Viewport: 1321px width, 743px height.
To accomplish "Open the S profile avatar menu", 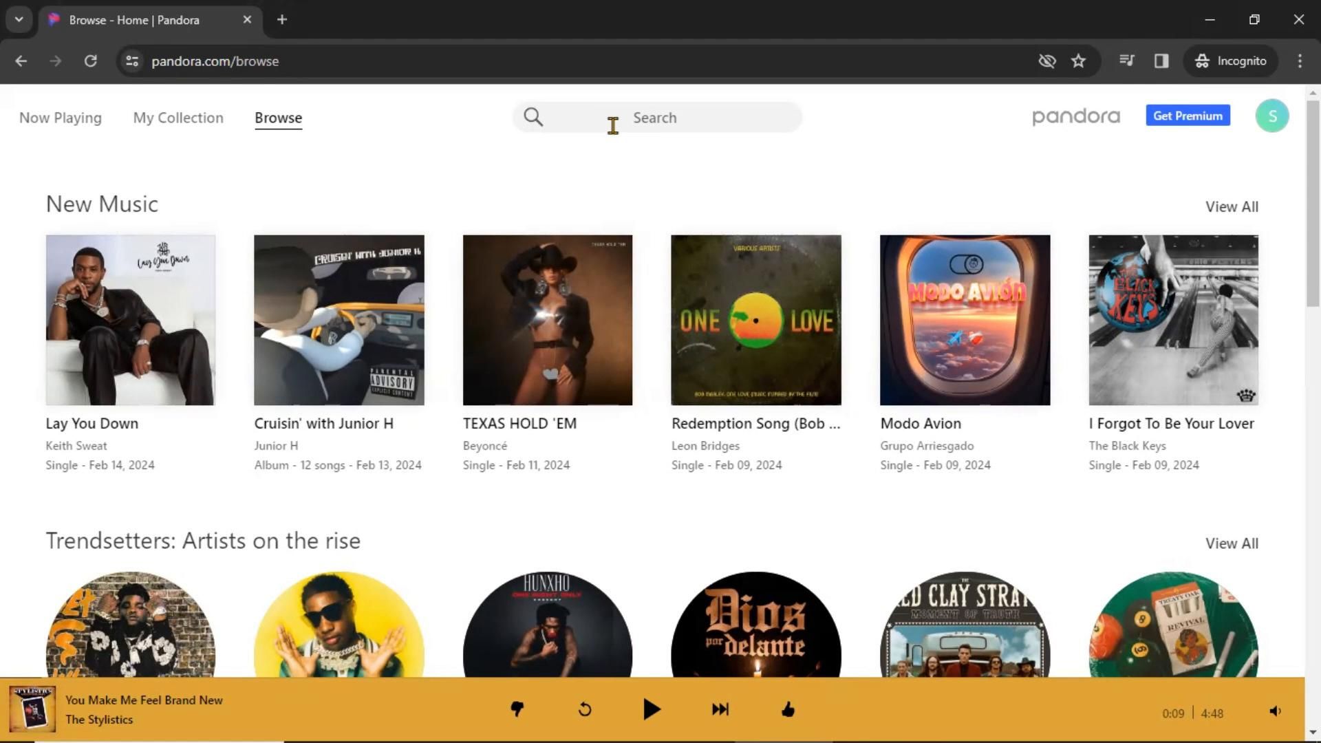I will point(1272,116).
